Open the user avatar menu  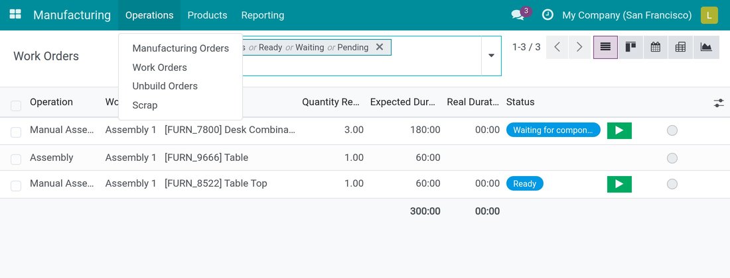(709, 15)
